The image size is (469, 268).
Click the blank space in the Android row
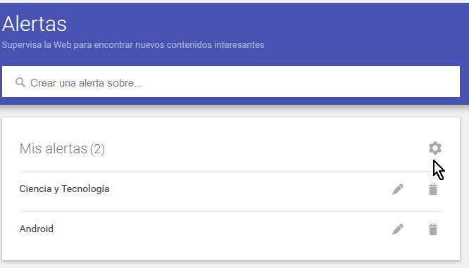point(221,229)
